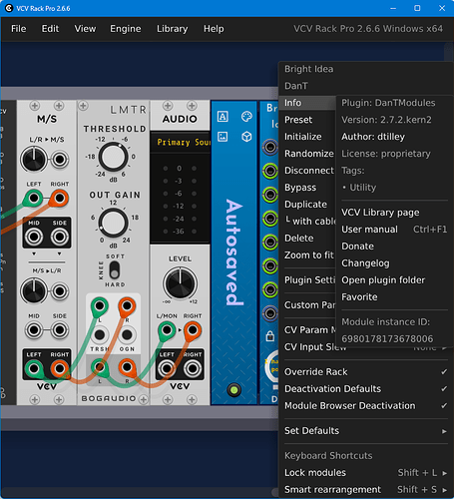Screen dimensions: 454x499
Task: Click the image icon on blue module
Action: (x=223, y=137)
